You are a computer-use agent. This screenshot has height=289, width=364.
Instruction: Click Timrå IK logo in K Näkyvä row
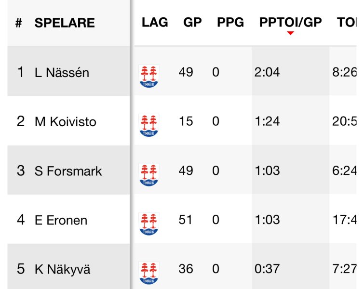click(149, 273)
